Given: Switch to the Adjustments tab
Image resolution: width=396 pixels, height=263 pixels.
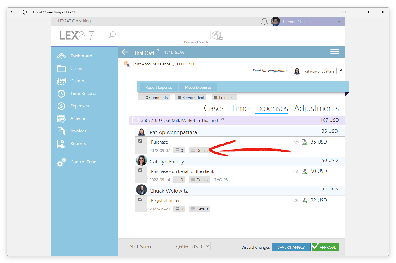Looking at the screenshot, I should coord(317,108).
